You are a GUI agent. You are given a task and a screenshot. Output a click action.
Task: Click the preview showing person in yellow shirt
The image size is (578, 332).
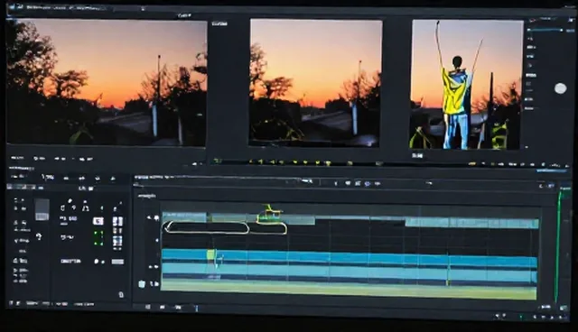pyautogui.click(x=467, y=84)
